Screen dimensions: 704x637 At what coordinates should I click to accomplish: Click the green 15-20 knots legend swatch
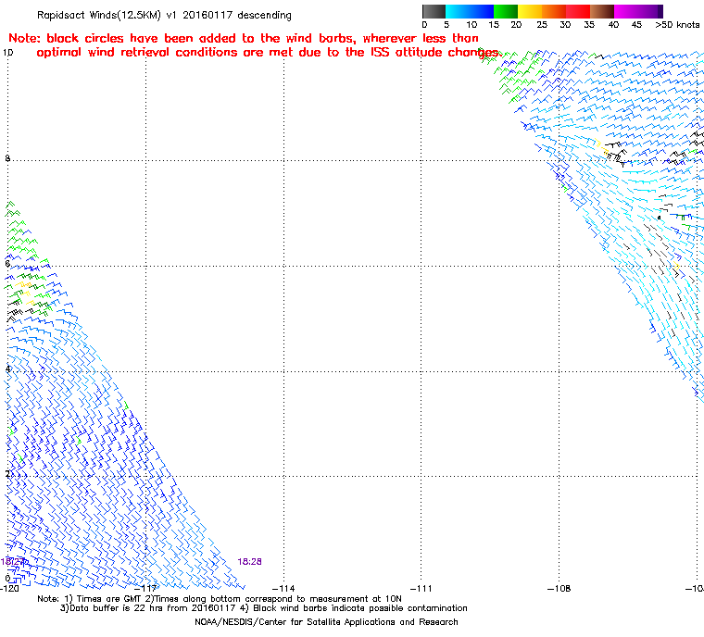pos(506,11)
